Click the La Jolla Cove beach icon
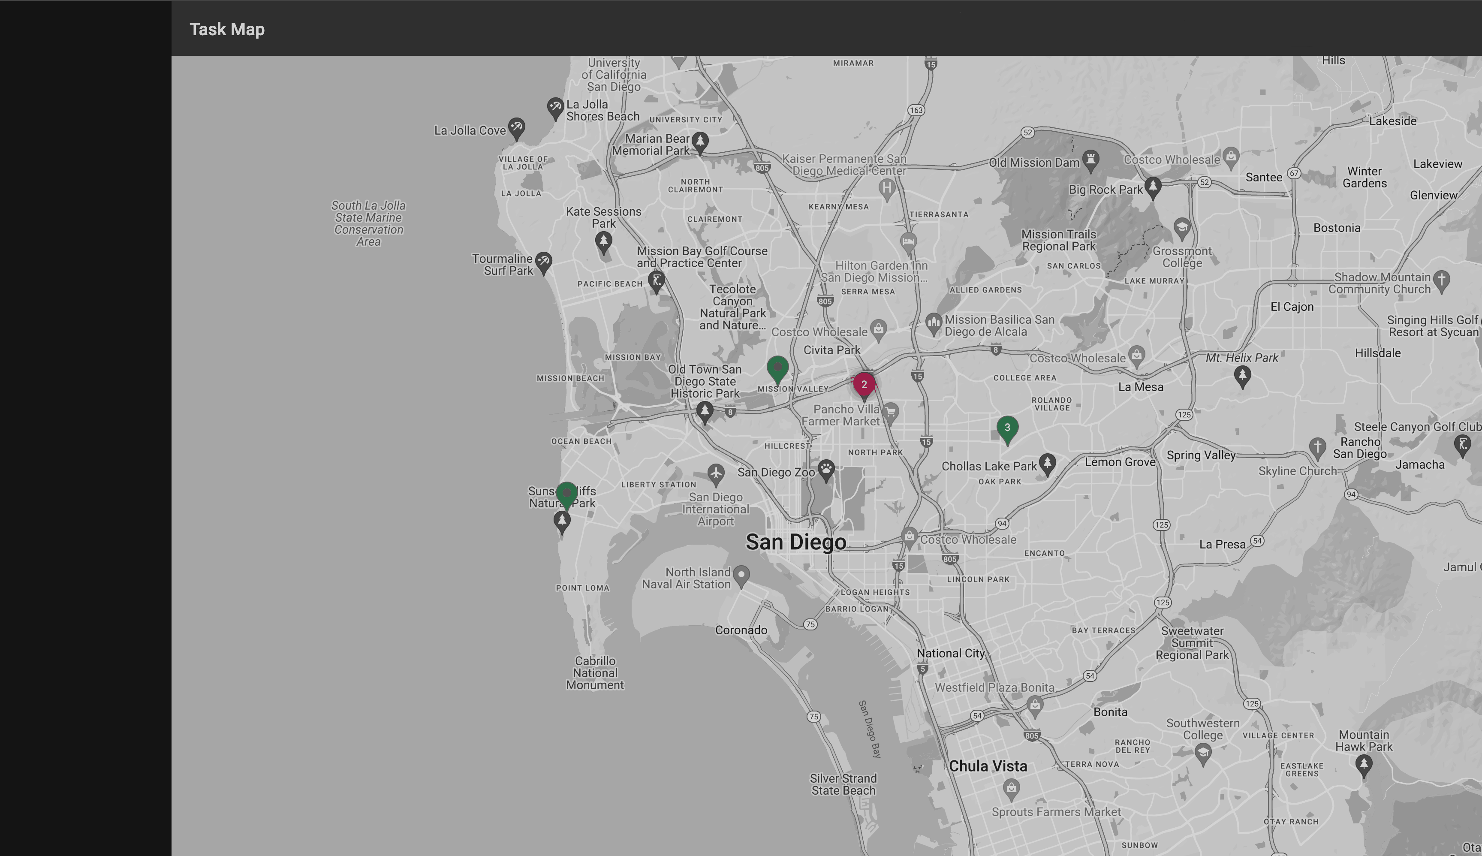Viewport: 1482px width, 856px height. click(x=516, y=127)
